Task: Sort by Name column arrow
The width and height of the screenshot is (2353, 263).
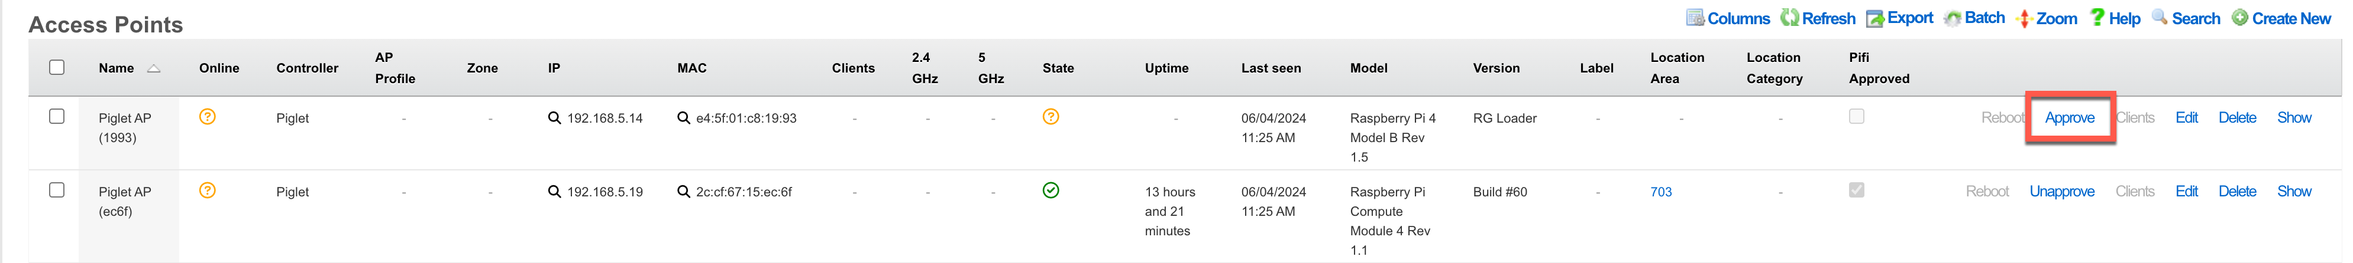Action: pyautogui.click(x=153, y=68)
